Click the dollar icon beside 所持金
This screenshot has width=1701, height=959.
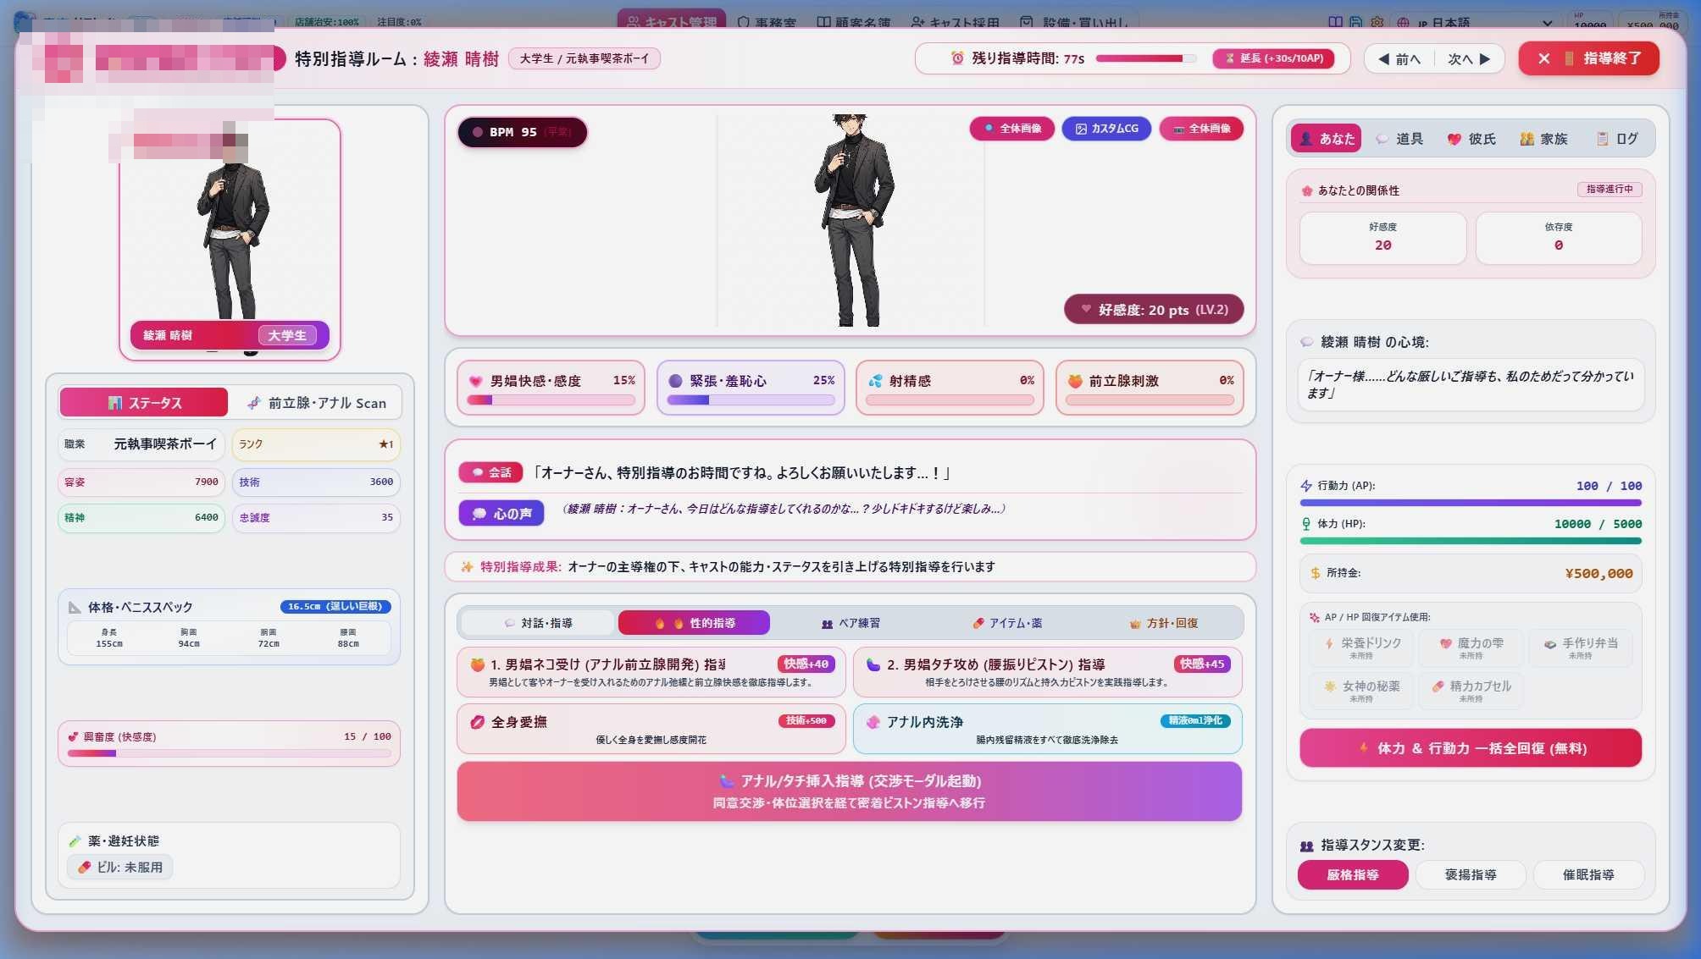pos(1315,573)
